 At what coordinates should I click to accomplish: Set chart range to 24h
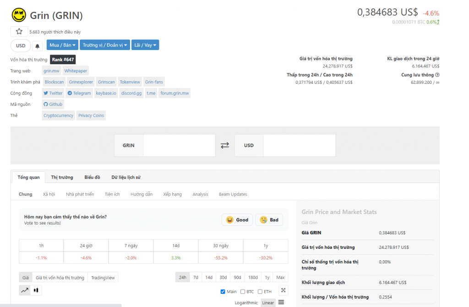point(182,277)
